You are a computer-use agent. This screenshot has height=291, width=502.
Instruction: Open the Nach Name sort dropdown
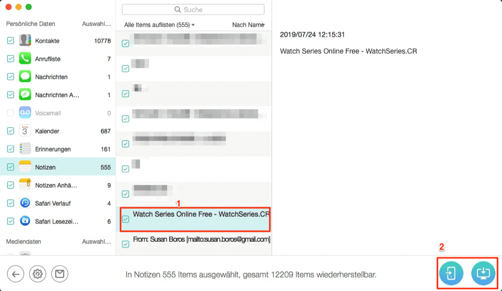[248, 25]
